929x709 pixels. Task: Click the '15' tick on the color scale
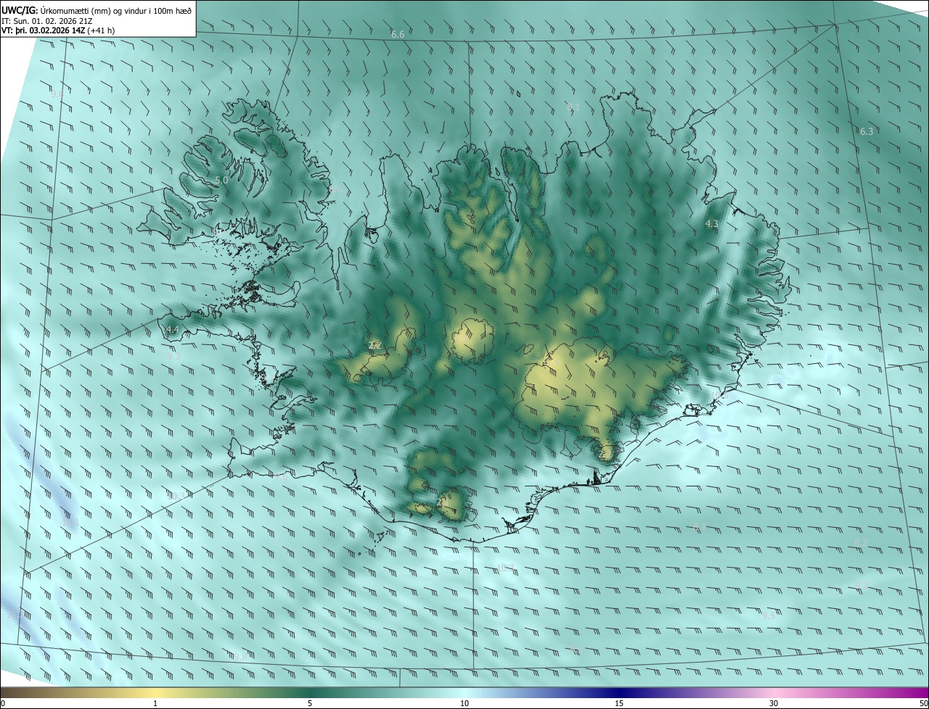(619, 703)
